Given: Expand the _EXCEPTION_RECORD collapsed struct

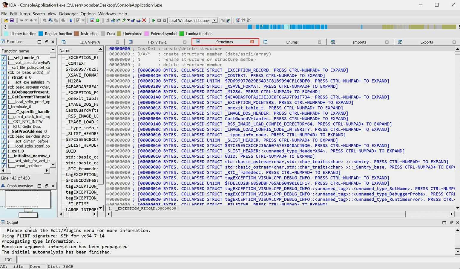Looking at the screenshot, I should click(x=108, y=70).
